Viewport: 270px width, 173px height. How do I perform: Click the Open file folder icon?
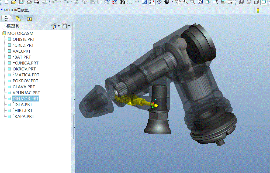[x=14, y=2]
